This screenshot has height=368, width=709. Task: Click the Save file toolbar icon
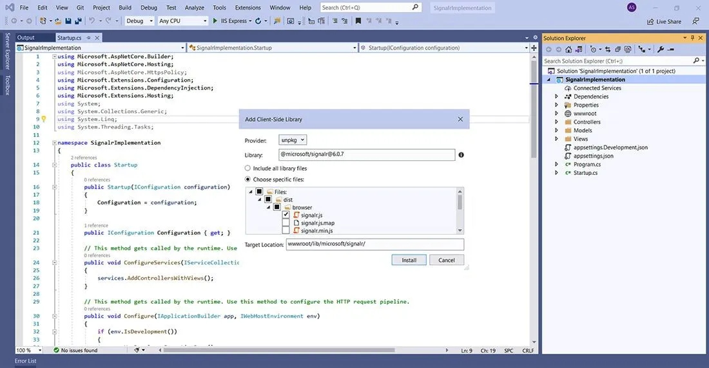pos(68,21)
